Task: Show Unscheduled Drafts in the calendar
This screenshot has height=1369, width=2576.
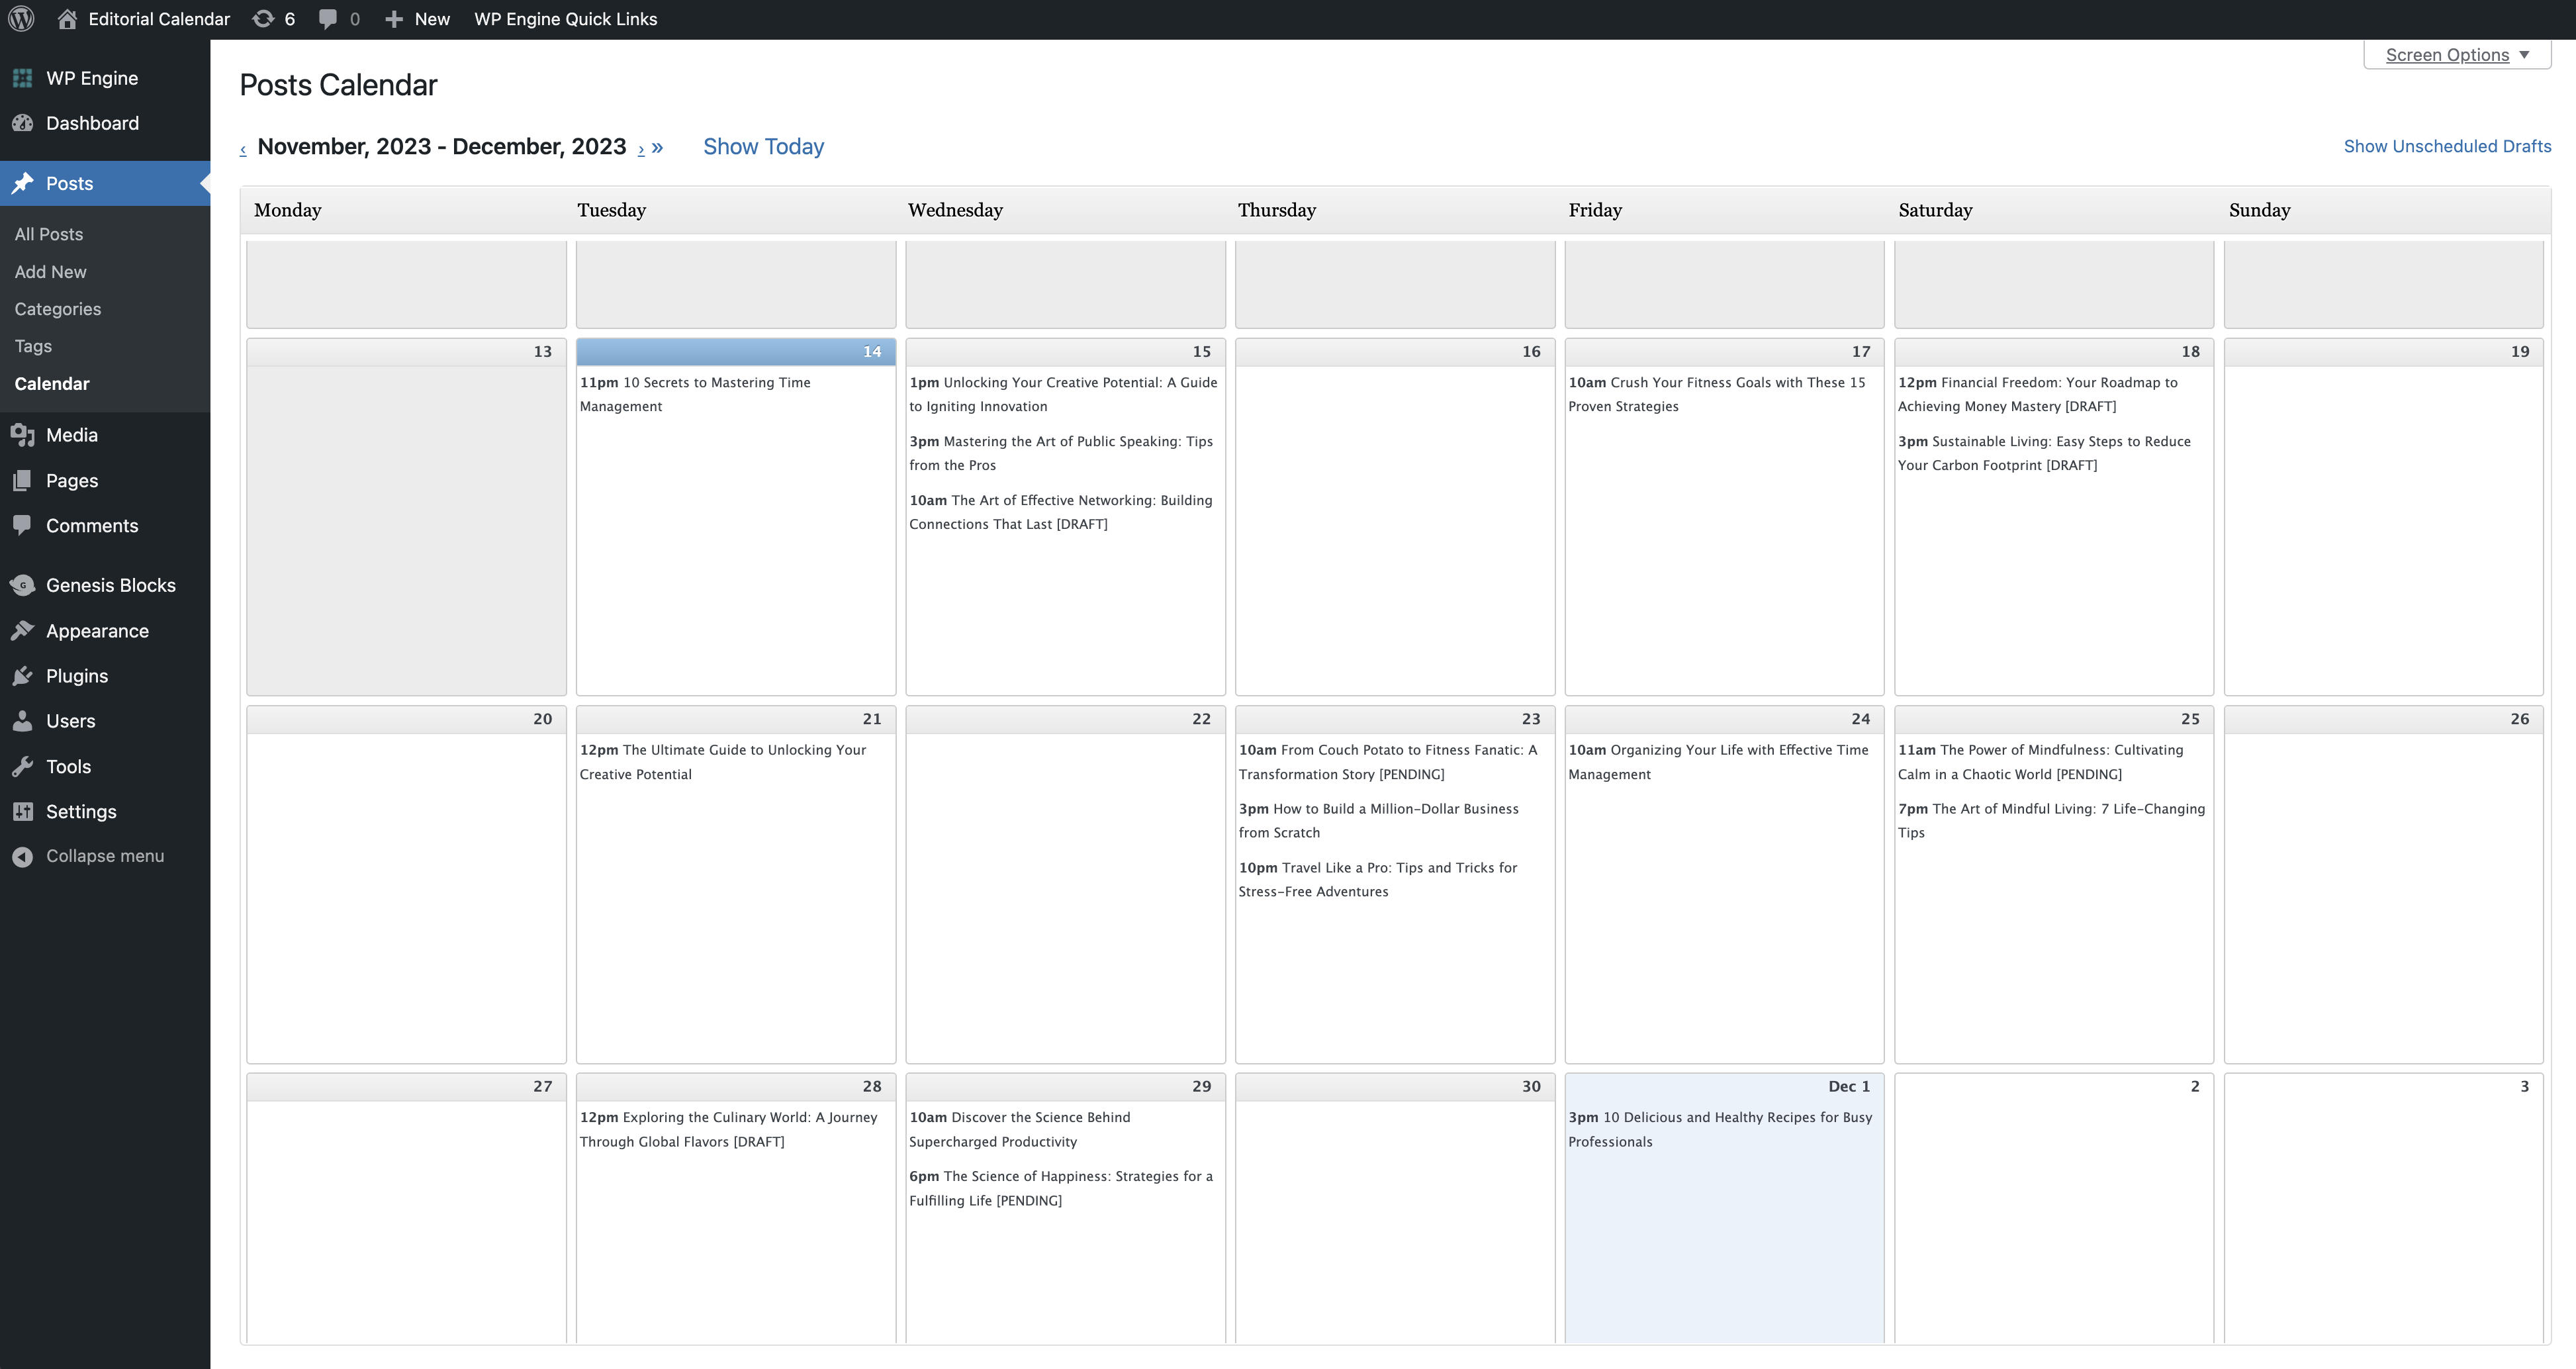Action: pyautogui.click(x=2447, y=145)
